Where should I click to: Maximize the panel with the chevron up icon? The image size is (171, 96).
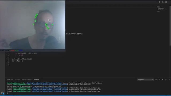coord(166,79)
